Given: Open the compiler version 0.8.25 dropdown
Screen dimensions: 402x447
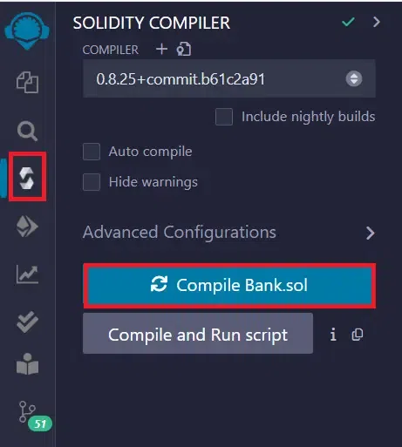Looking at the screenshot, I should point(229,78).
